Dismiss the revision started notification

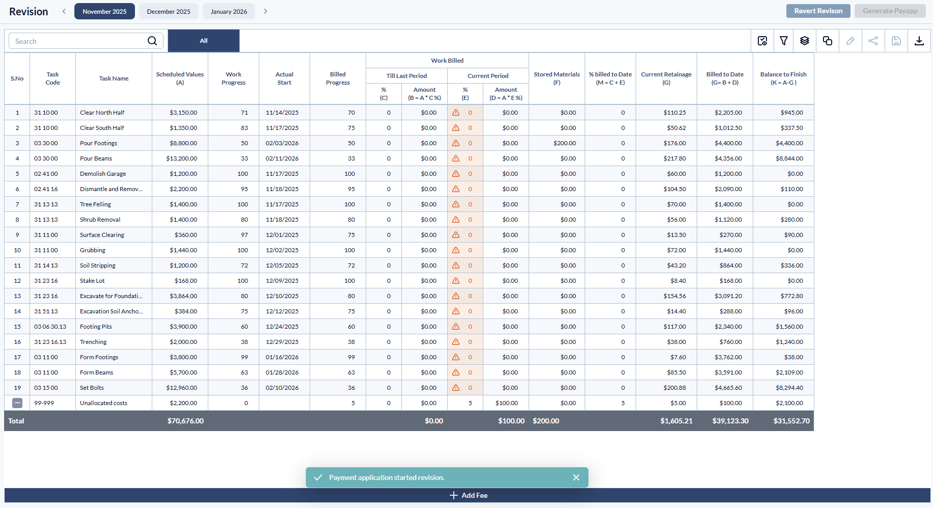coord(576,477)
